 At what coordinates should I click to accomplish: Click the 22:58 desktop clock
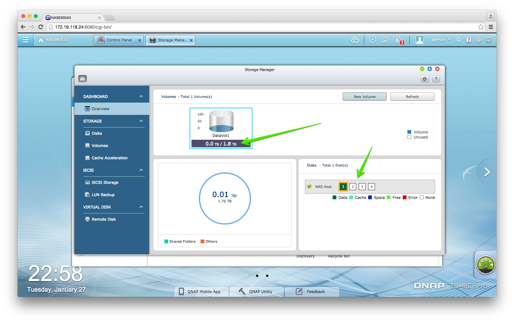[x=55, y=274]
